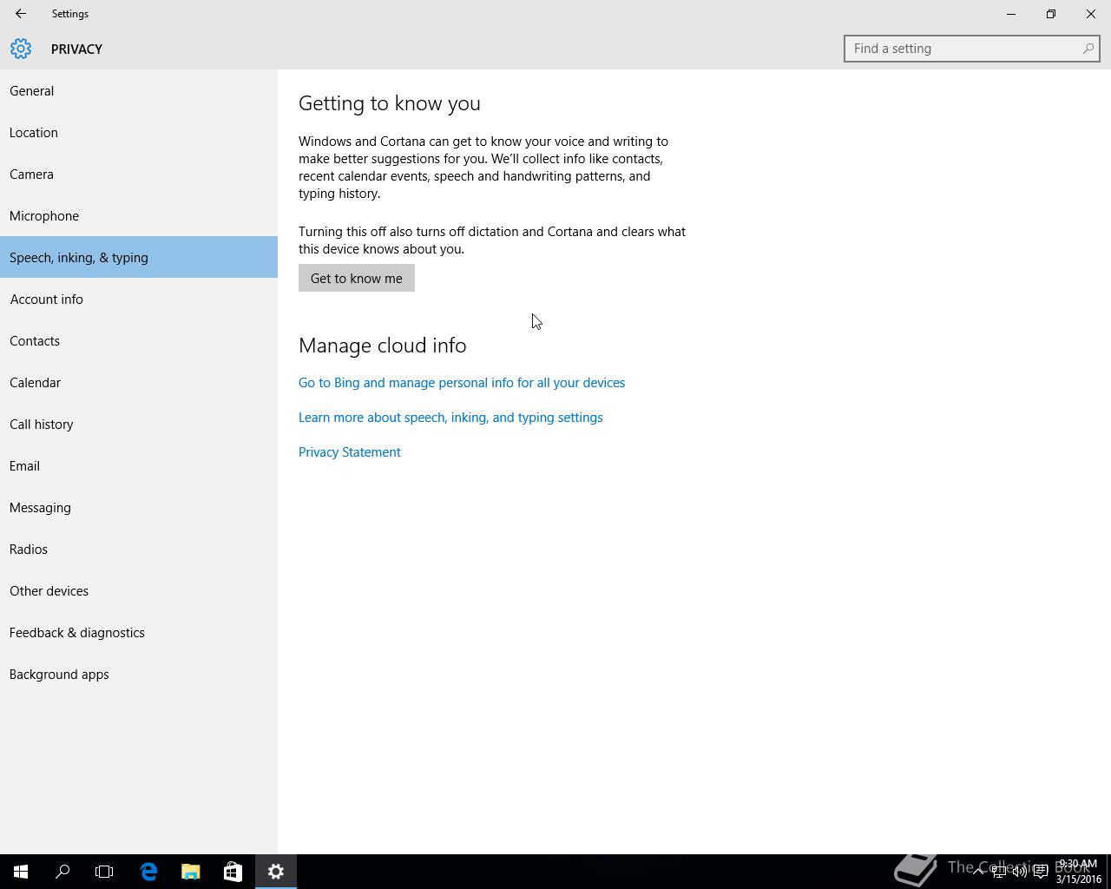Select General privacy settings

[x=139, y=90]
